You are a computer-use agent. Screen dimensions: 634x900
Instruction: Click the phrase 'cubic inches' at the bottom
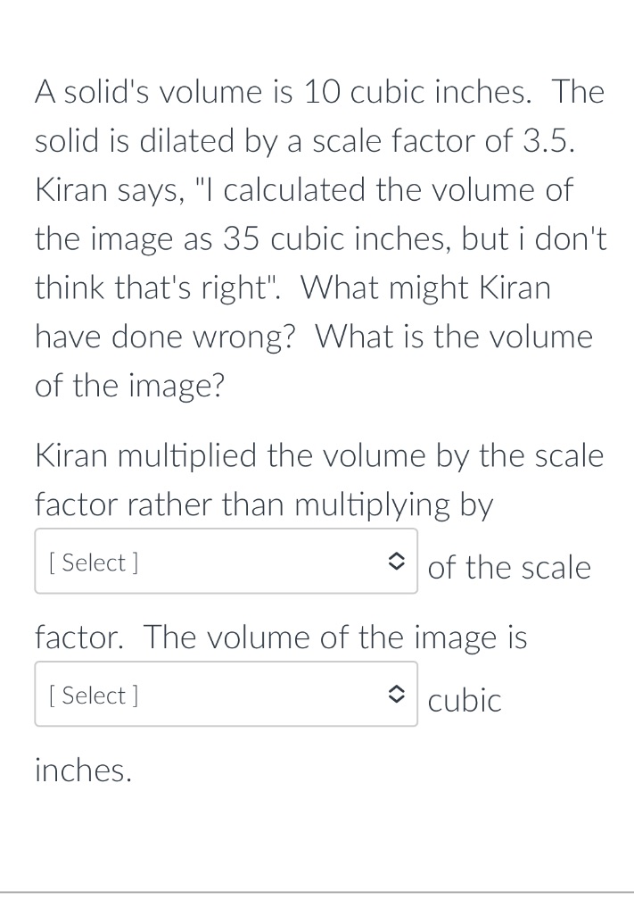(x=83, y=770)
